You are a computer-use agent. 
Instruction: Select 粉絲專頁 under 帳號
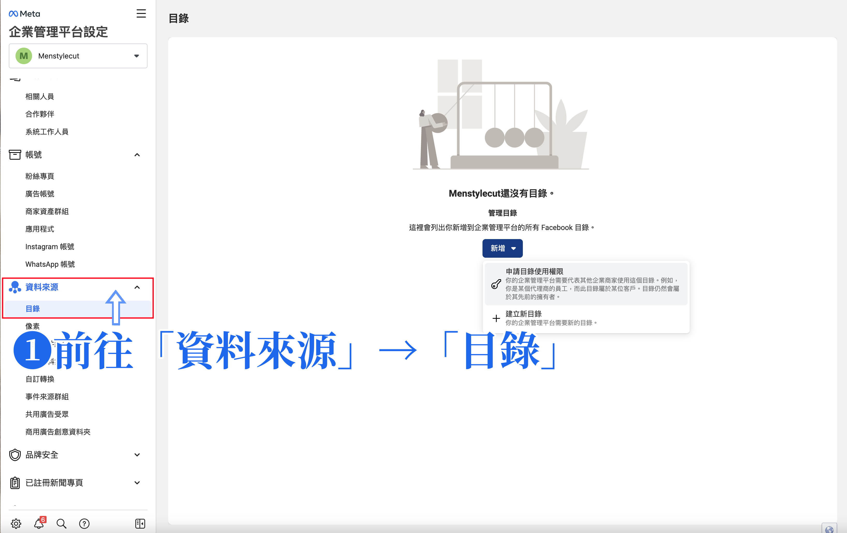coord(40,176)
